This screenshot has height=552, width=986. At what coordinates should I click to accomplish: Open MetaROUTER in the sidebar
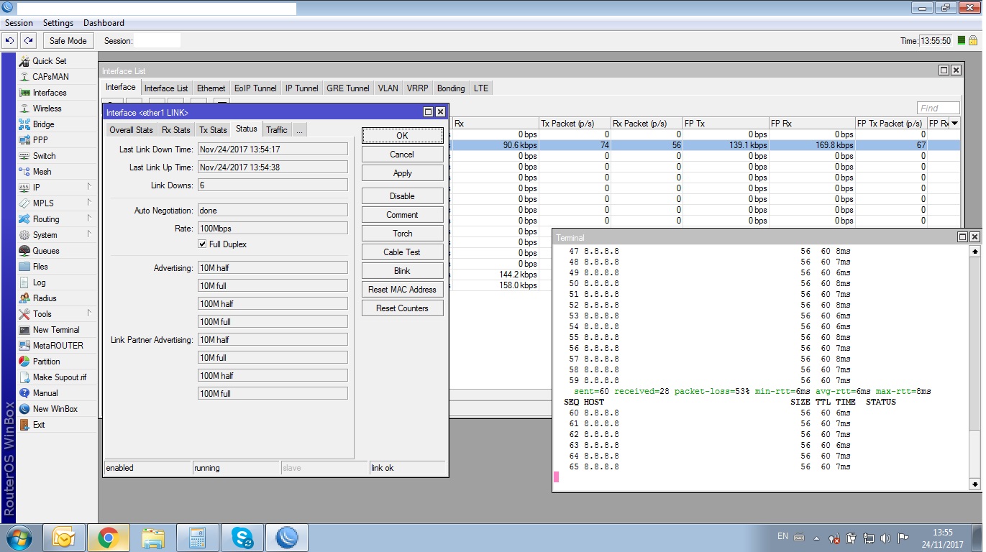56,346
